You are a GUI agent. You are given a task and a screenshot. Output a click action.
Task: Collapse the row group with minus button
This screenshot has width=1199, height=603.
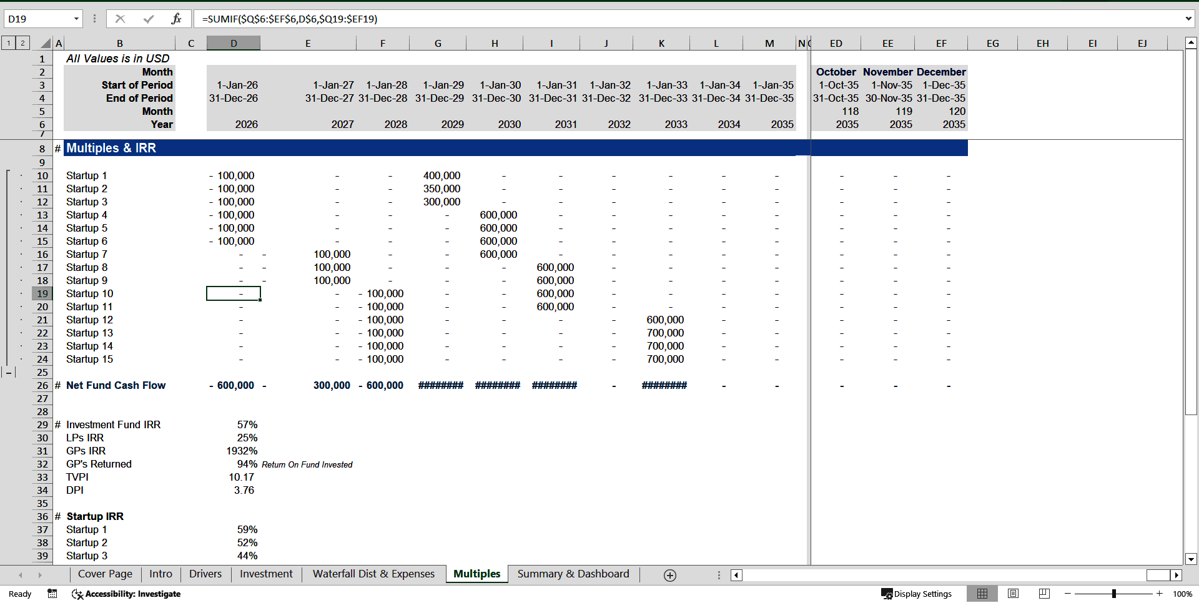click(9, 373)
